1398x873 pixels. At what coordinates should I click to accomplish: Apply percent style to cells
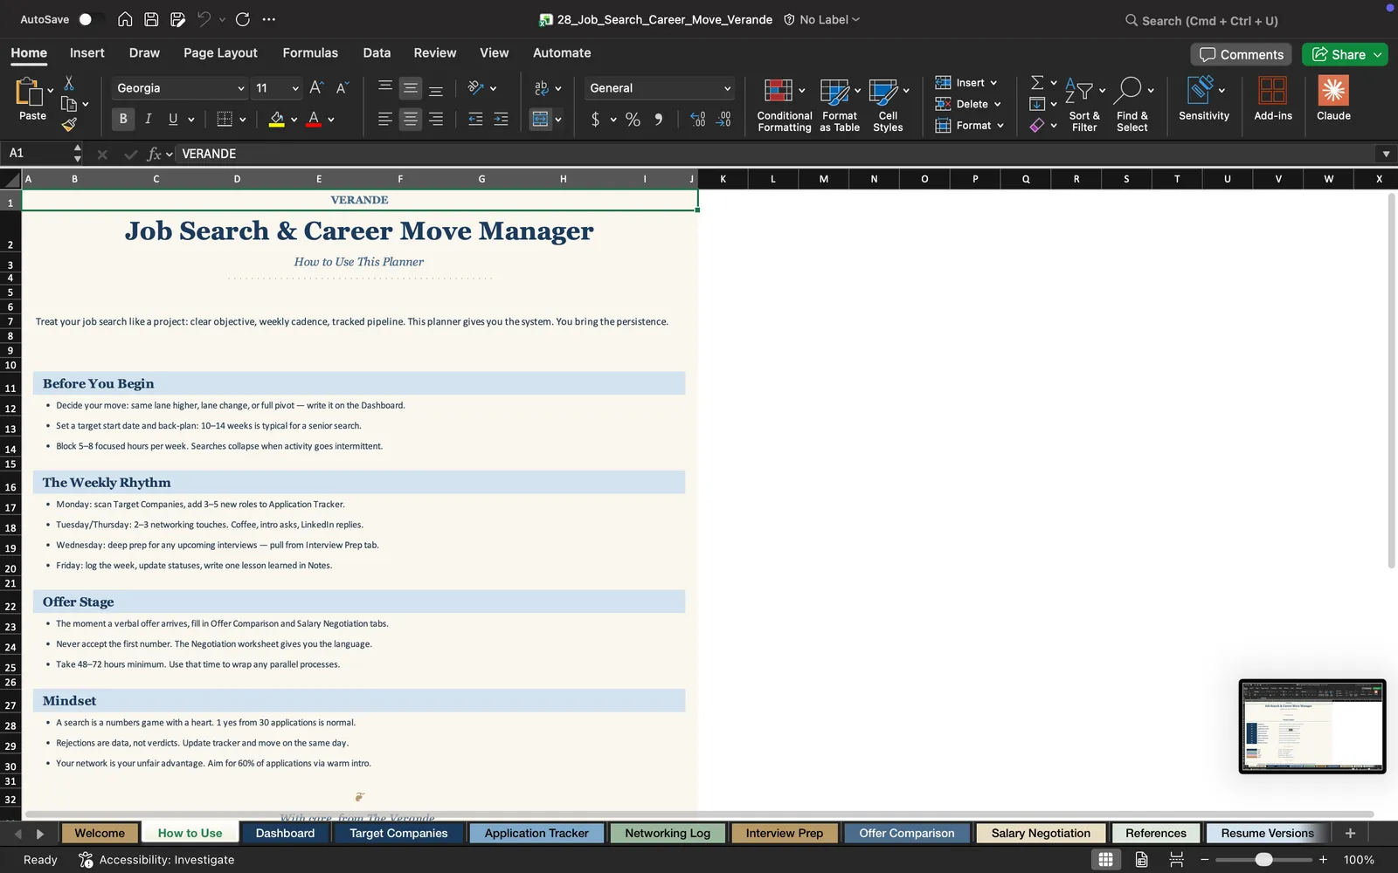pos(633,119)
